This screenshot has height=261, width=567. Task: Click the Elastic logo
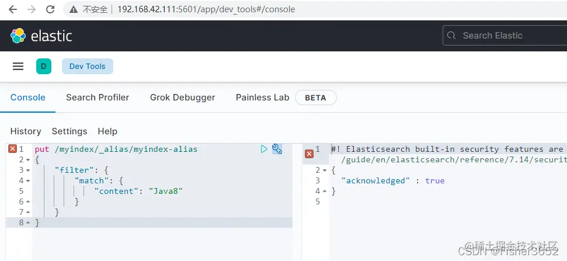pyautogui.click(x=41, y=36)
